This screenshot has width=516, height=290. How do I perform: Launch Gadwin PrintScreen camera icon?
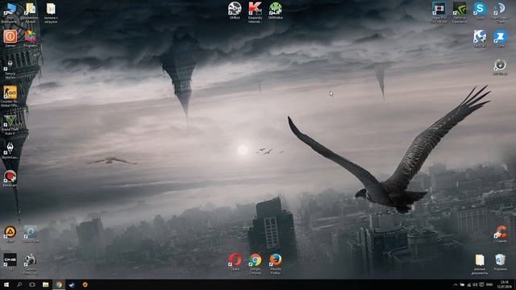pos(31,259)
